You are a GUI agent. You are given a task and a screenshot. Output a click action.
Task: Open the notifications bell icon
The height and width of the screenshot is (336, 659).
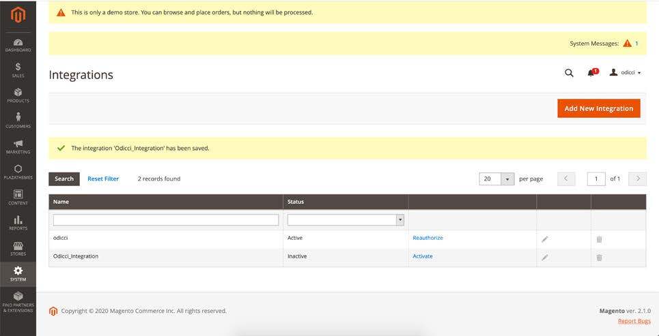591,73
